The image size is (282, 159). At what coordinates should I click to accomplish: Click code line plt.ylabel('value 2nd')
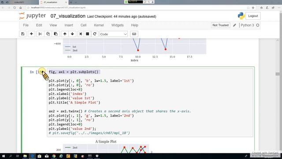[72, 129]
